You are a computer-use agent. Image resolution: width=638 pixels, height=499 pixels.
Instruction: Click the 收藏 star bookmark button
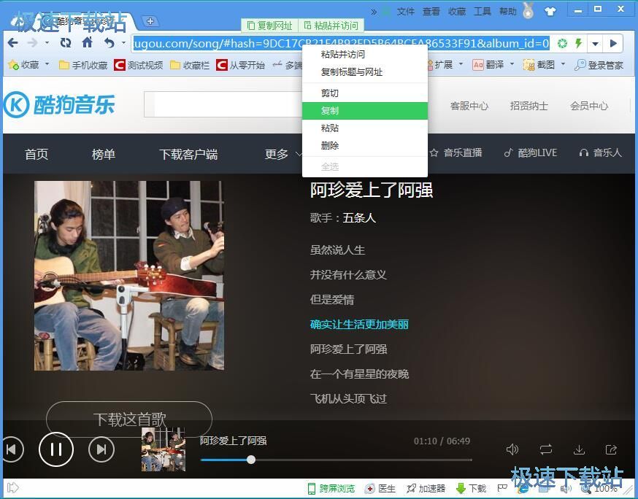pos(23,65)
